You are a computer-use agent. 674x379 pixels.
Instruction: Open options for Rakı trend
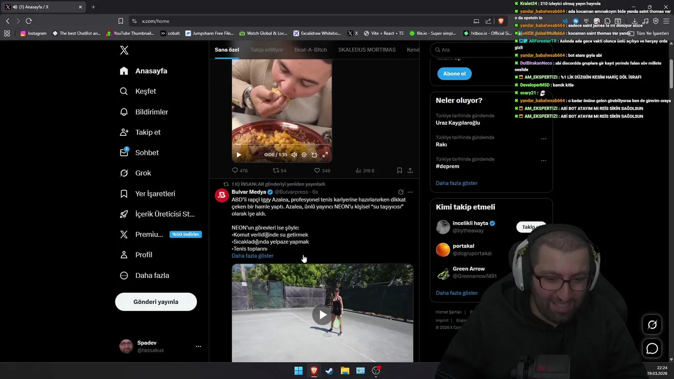point(543,139)
